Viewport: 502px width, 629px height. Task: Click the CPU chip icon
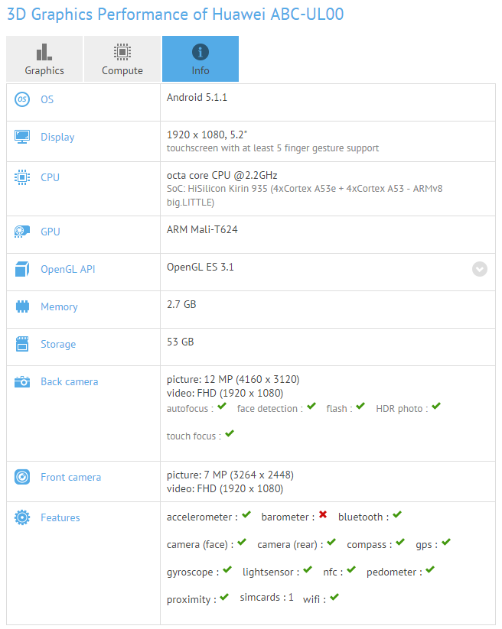pos(22,177)
